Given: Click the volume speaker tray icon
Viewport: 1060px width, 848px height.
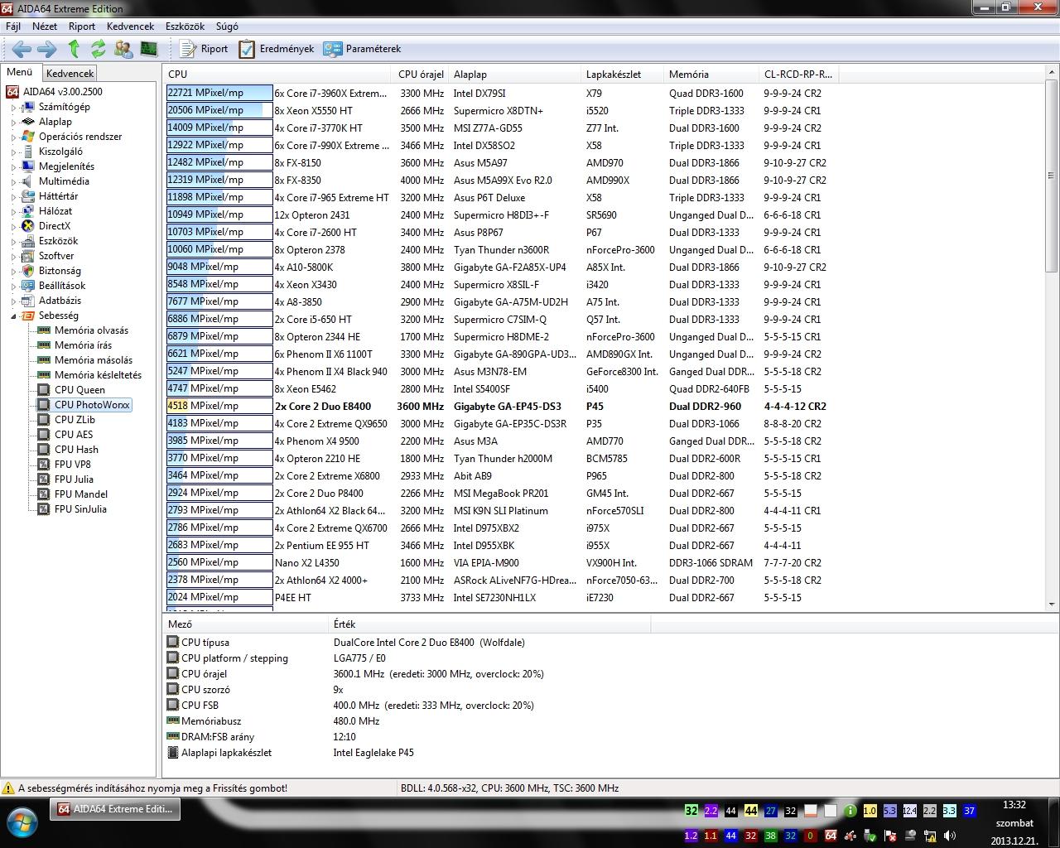Looking at the screenshot, I should coord(950,836).
